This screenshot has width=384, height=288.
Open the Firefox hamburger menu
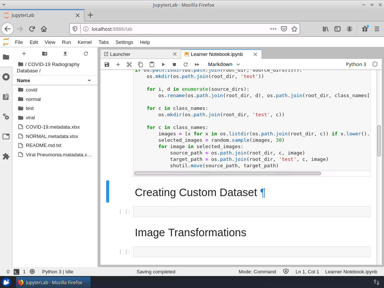click(376, 29)
